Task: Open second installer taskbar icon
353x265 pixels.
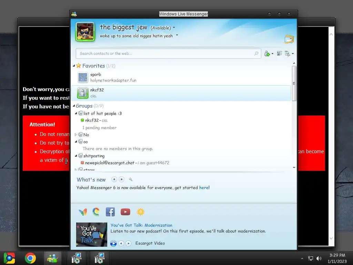Action: pyautogui.click(x=99, y=258)
